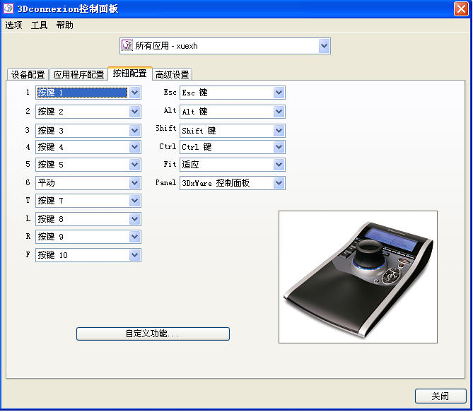Click the Panel label text
Screen dimensions: 473x412
[165, 182]
